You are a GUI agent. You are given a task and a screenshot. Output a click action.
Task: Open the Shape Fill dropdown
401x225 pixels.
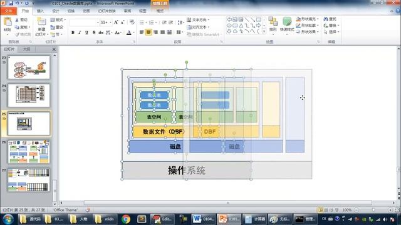[307, 19]
